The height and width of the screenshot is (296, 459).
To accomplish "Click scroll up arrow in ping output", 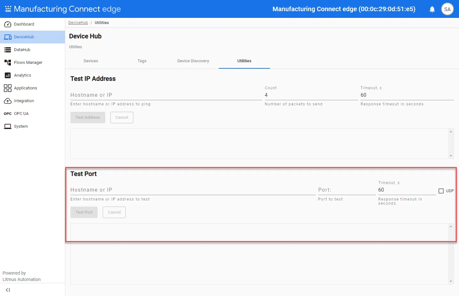I will click(451, 132).
